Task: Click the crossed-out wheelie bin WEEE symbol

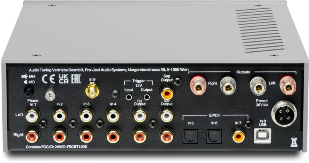Action: 294,142
